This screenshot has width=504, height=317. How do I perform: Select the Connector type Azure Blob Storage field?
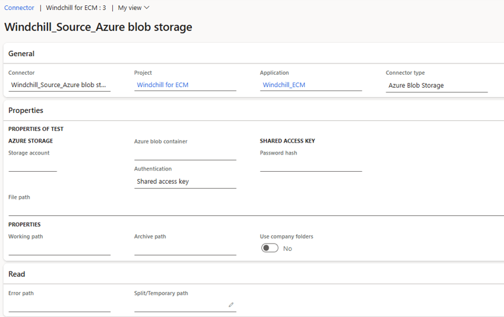(x=437, y=86)
